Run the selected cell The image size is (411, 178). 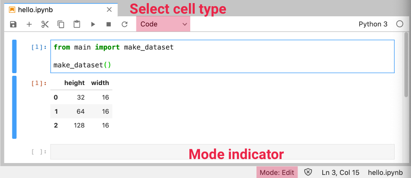click(x=93, y=24)
